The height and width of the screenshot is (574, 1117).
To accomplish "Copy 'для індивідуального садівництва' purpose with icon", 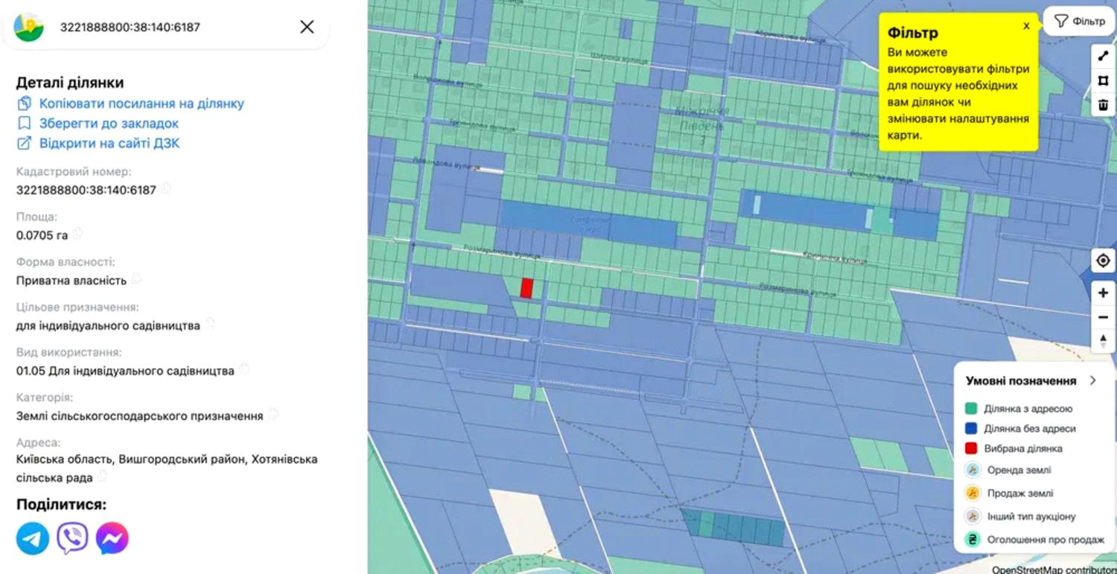I will 210,324.
